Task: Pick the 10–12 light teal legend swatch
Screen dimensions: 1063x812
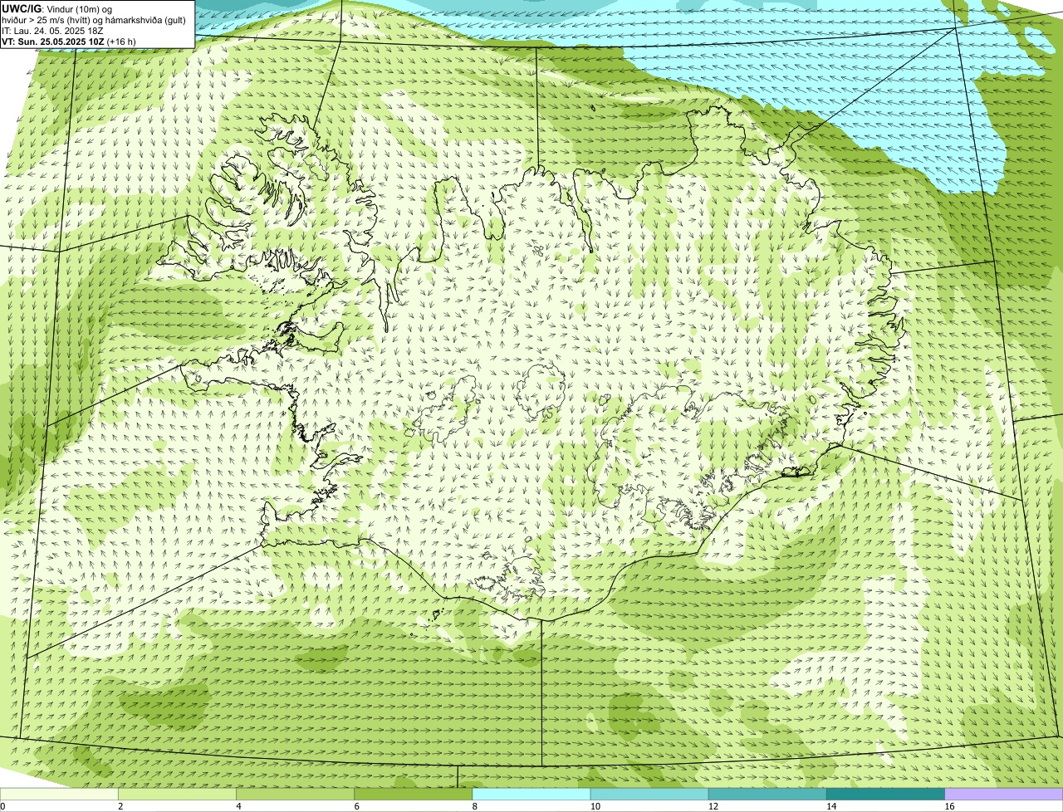Action: tap(649, 794)
